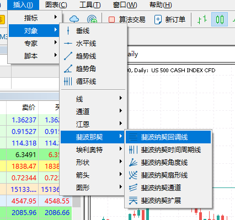Viewport: 235px width, 220px height.
Task: Expand the 脚本 submenu
Action: (34, 56)
